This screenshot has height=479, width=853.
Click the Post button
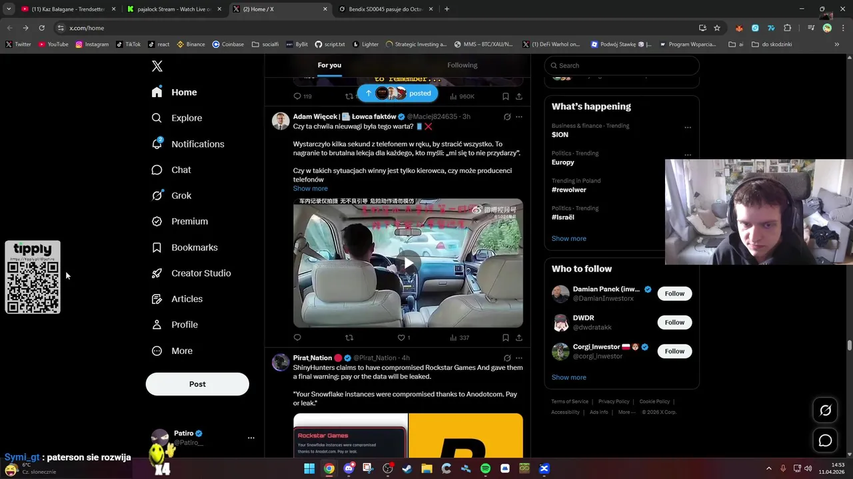(197, 384)
